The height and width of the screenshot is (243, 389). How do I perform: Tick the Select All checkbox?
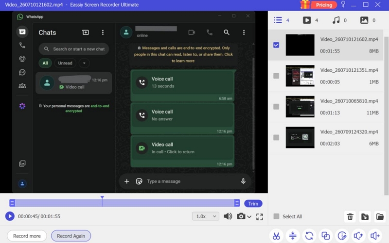pyautogui.click(x=276, y=216)
